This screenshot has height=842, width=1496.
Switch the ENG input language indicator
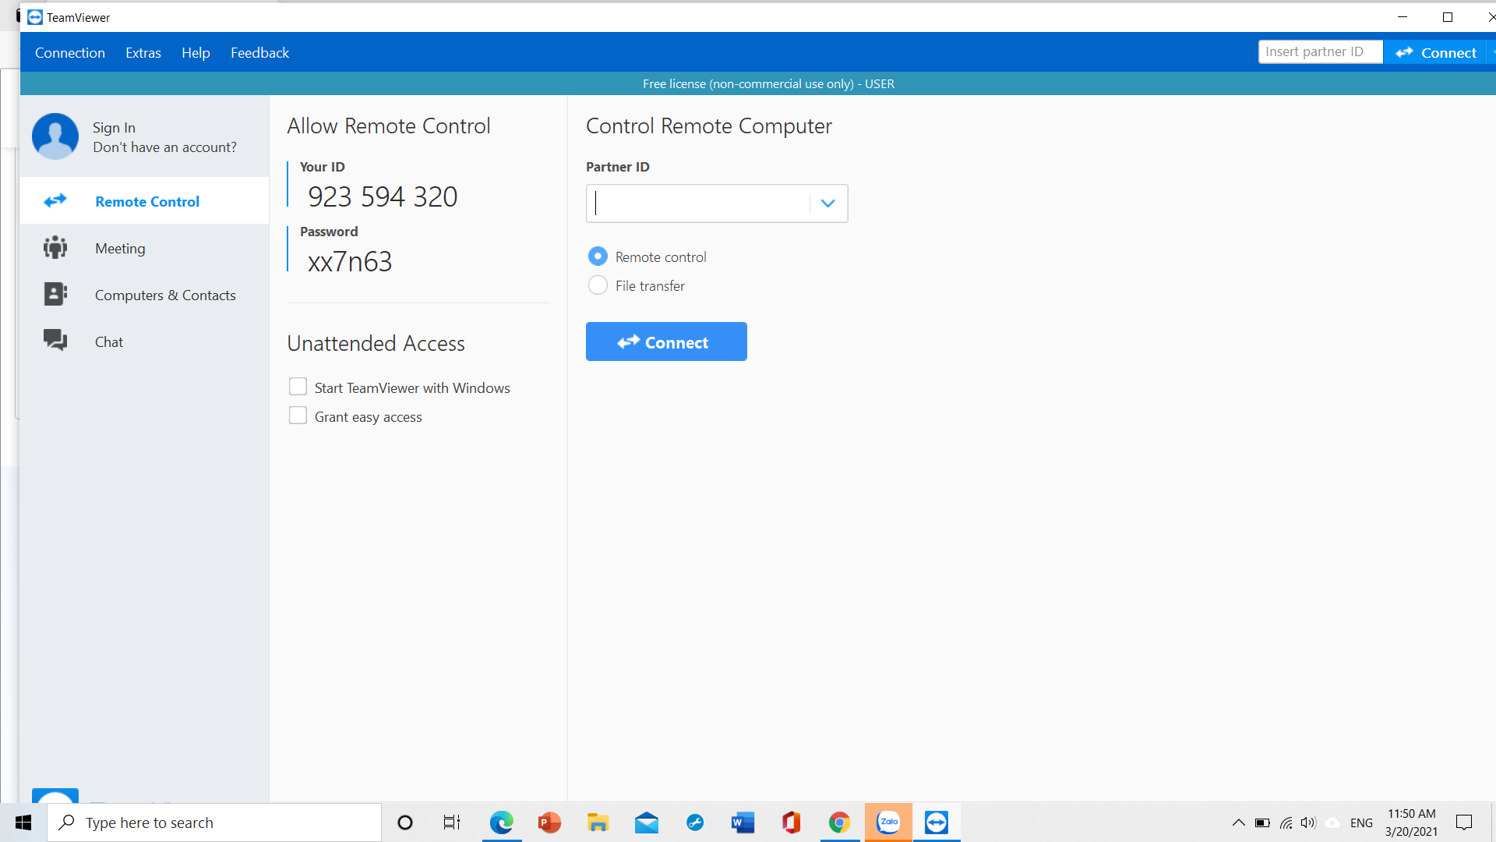pyautogui.click(x=1361, y=823)
